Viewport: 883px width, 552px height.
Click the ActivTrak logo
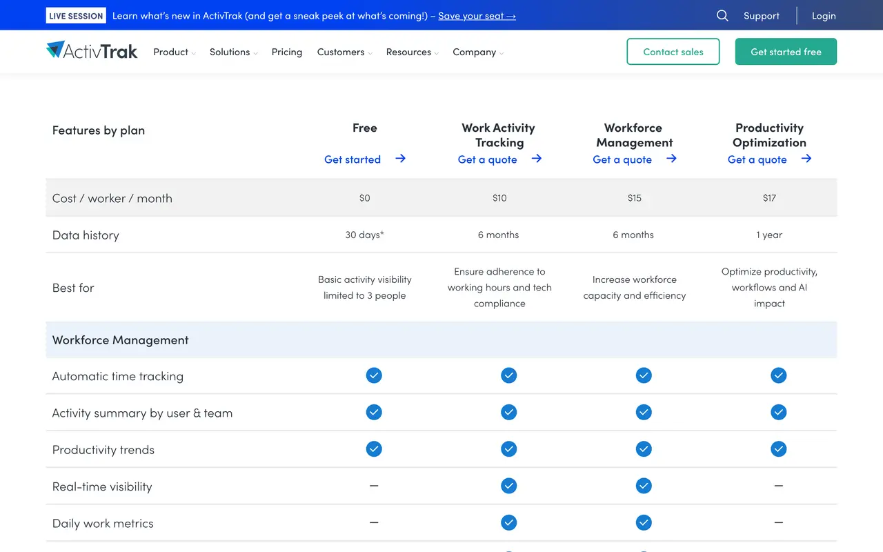92,50
